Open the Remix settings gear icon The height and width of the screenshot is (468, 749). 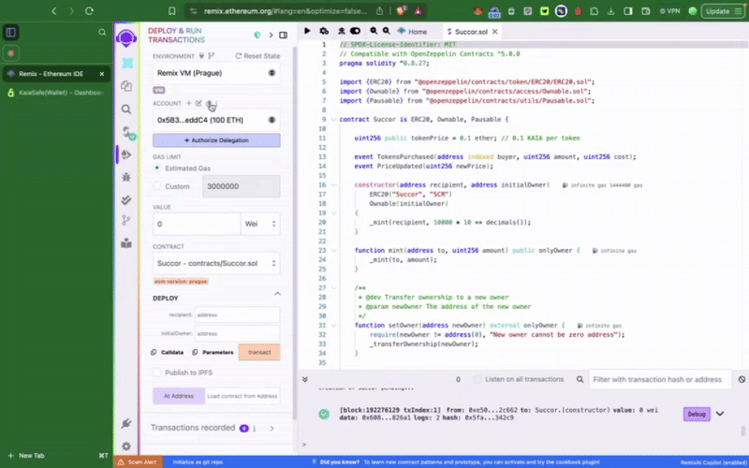[126, 446]
